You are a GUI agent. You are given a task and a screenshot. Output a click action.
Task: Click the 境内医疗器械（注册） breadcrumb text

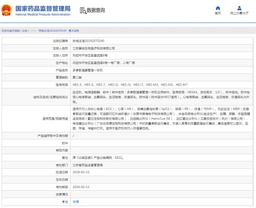pyautogui.click(x=17, y=31)
